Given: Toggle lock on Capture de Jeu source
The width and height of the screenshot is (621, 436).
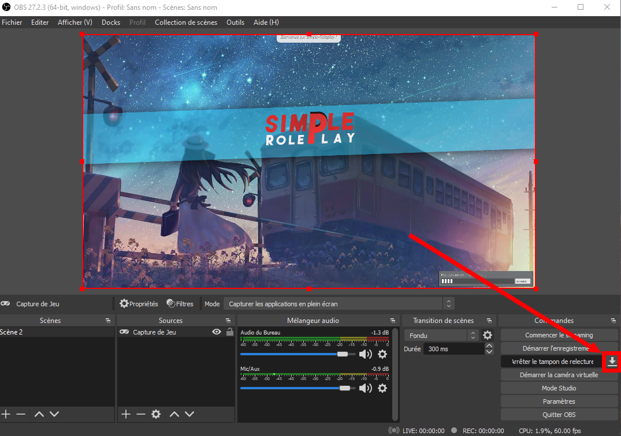Looking at the screenshot, I should pos(230,332).
